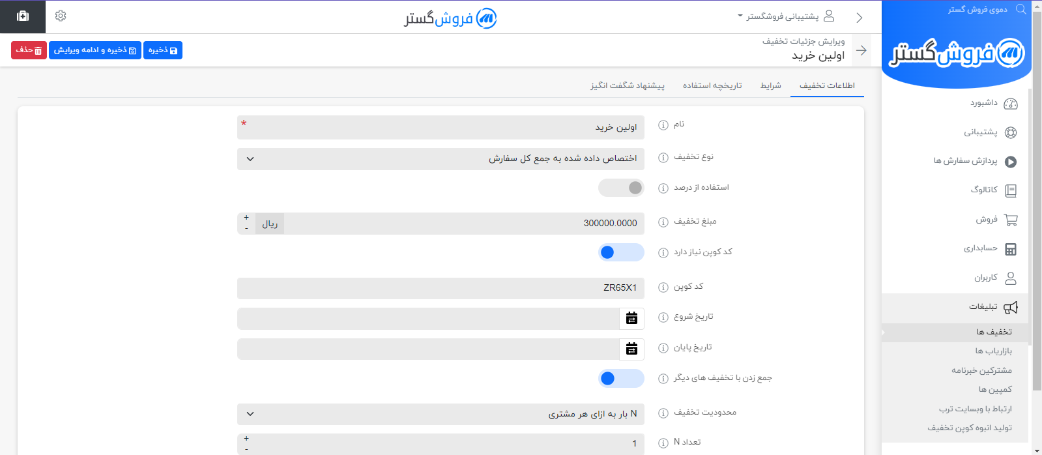Select تولید انبوه کوپن تخفیف menu item
The image size is (1042, 455).
(x=970, y=428)
